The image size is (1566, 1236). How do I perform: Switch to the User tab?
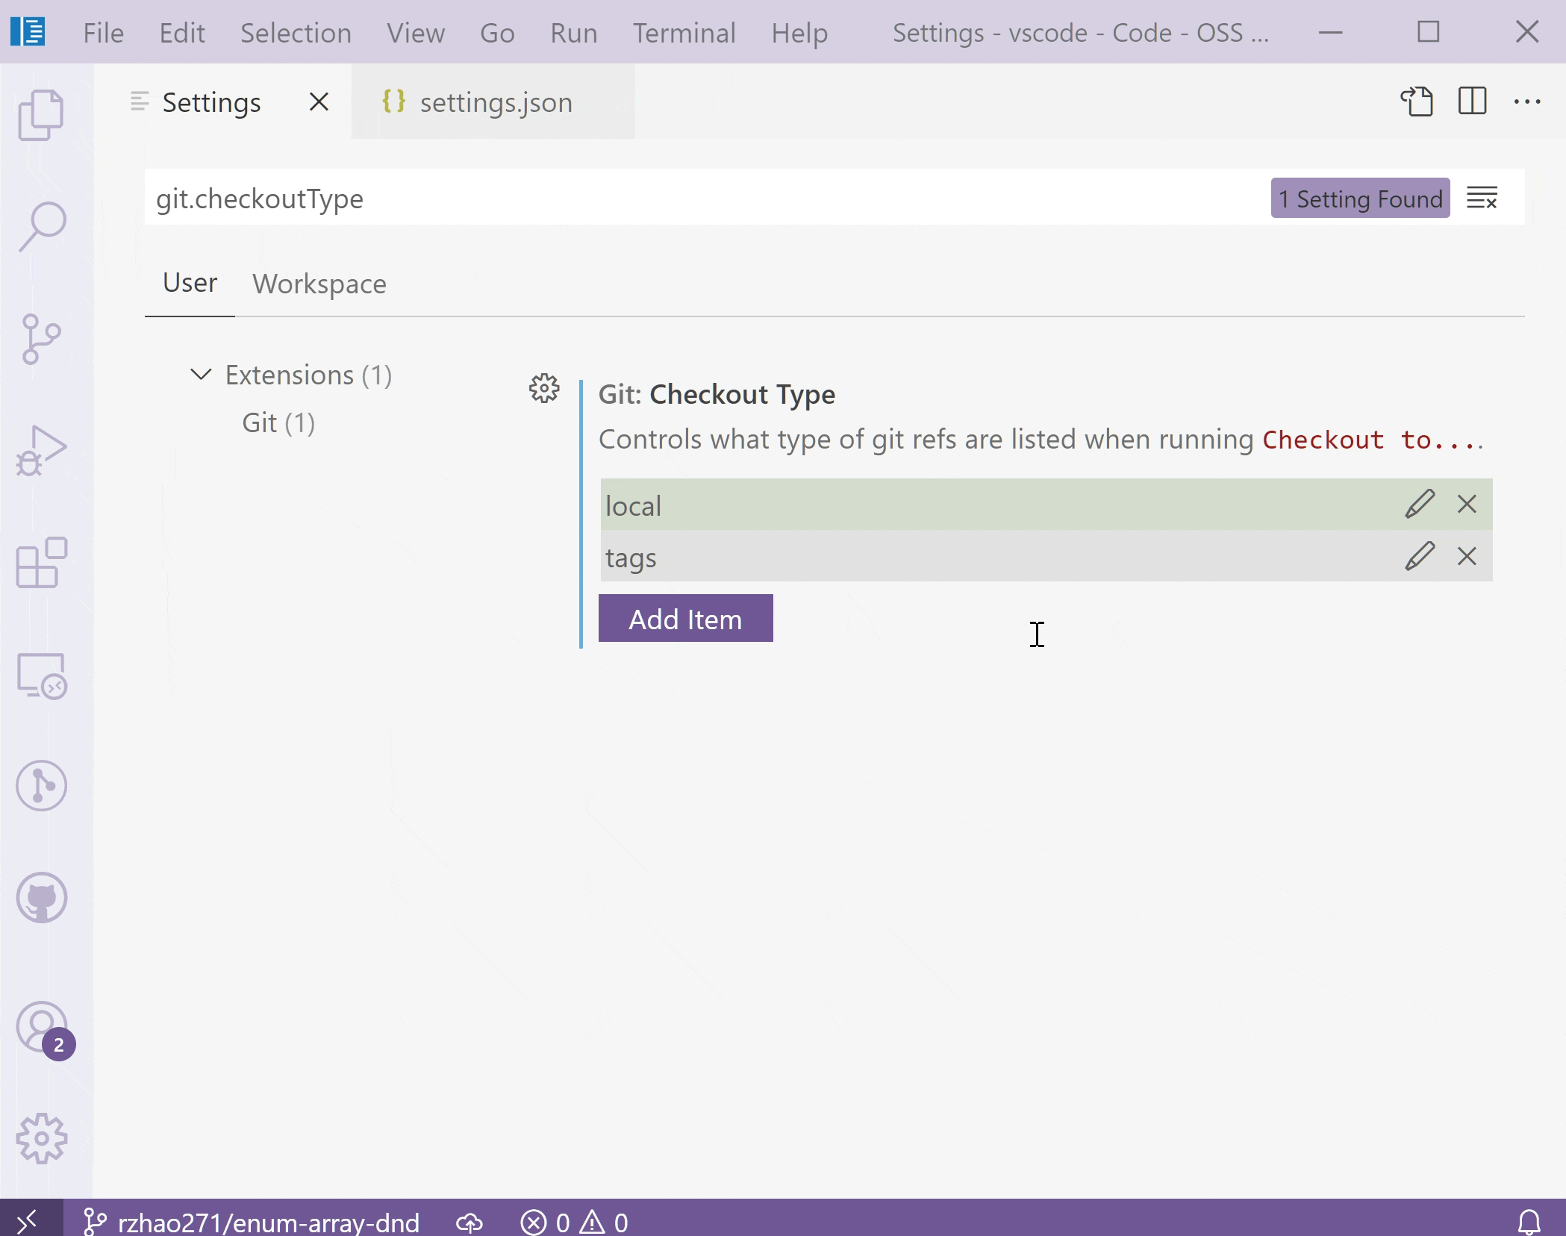[x=190, y=282]
